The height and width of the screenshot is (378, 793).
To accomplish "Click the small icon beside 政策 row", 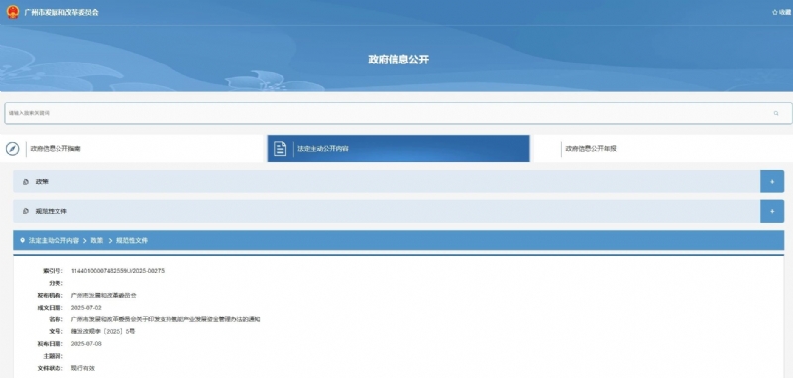I will click(x=26, y=182).
